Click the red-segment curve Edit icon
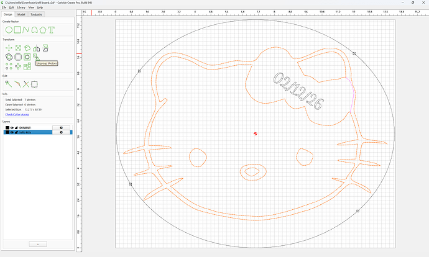The width and height of the screenshot is (429, 257). click(x=17, y=84)
